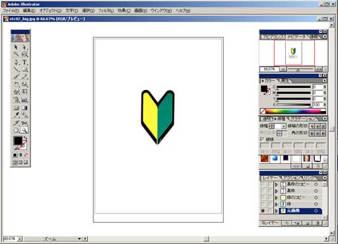This screenshot has width=338, height=244.
Task: Select the Eyedropper tool
Action: tap(17, 114)
